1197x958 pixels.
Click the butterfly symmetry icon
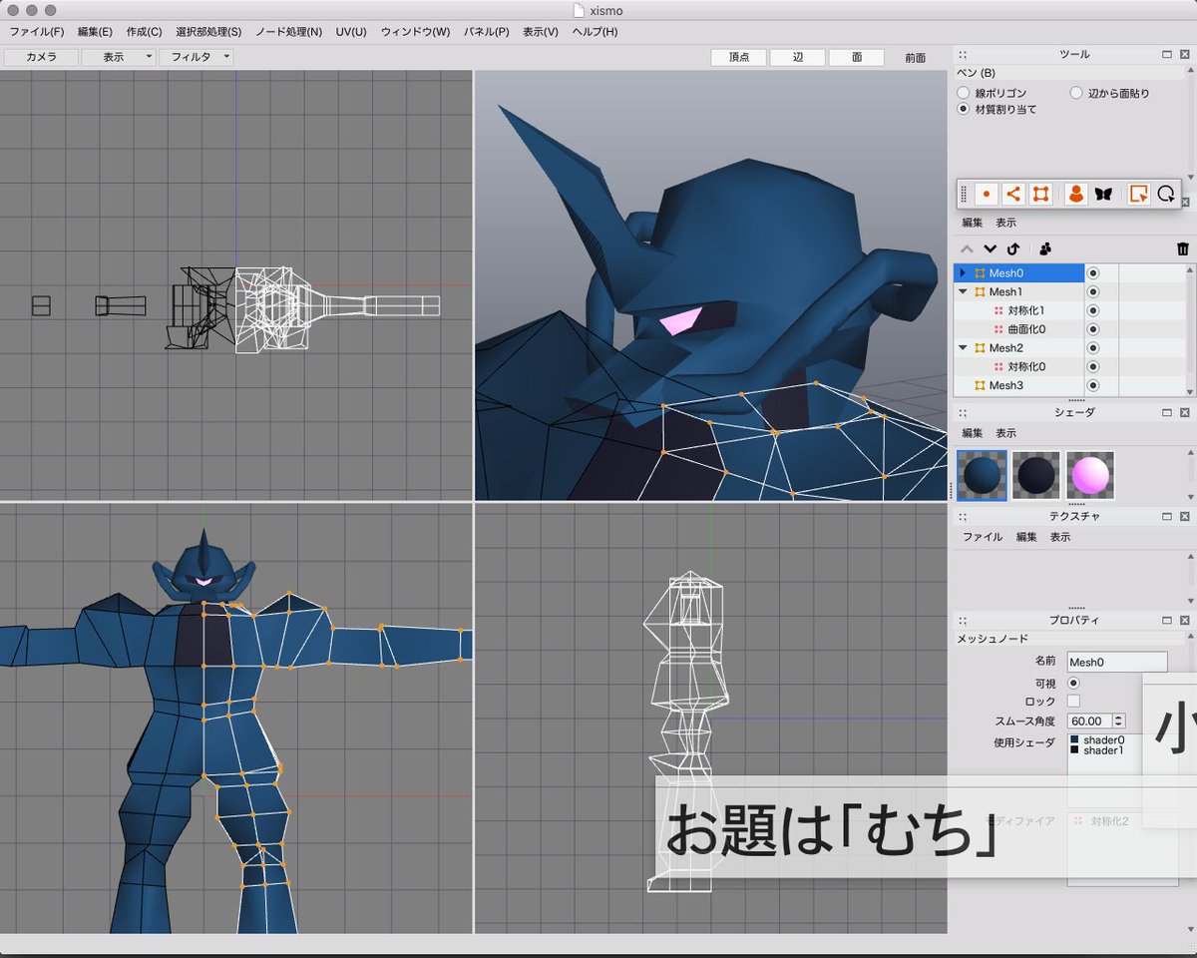[x=1102, y=194]
